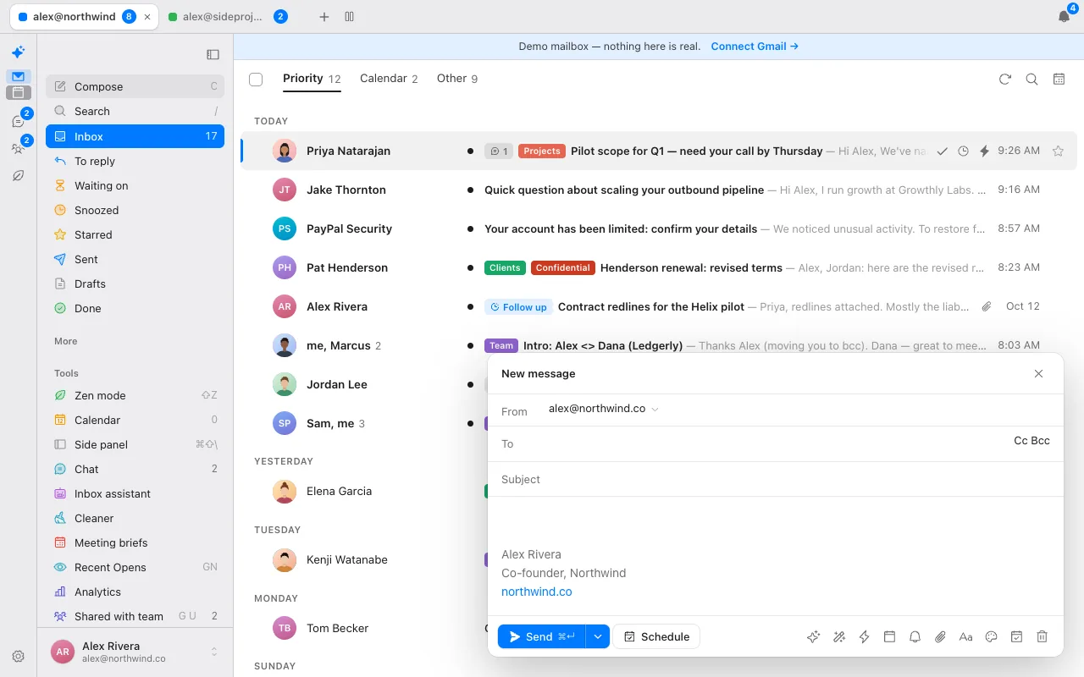Open the team people icon in the left rail
The image size is (1084, 677).
tap(18, 149)
